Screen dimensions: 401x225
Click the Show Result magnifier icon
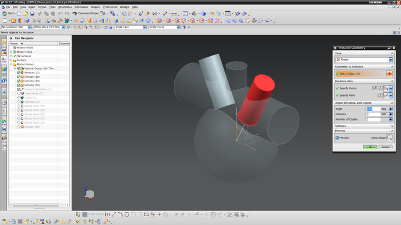[x=389, y=138]
